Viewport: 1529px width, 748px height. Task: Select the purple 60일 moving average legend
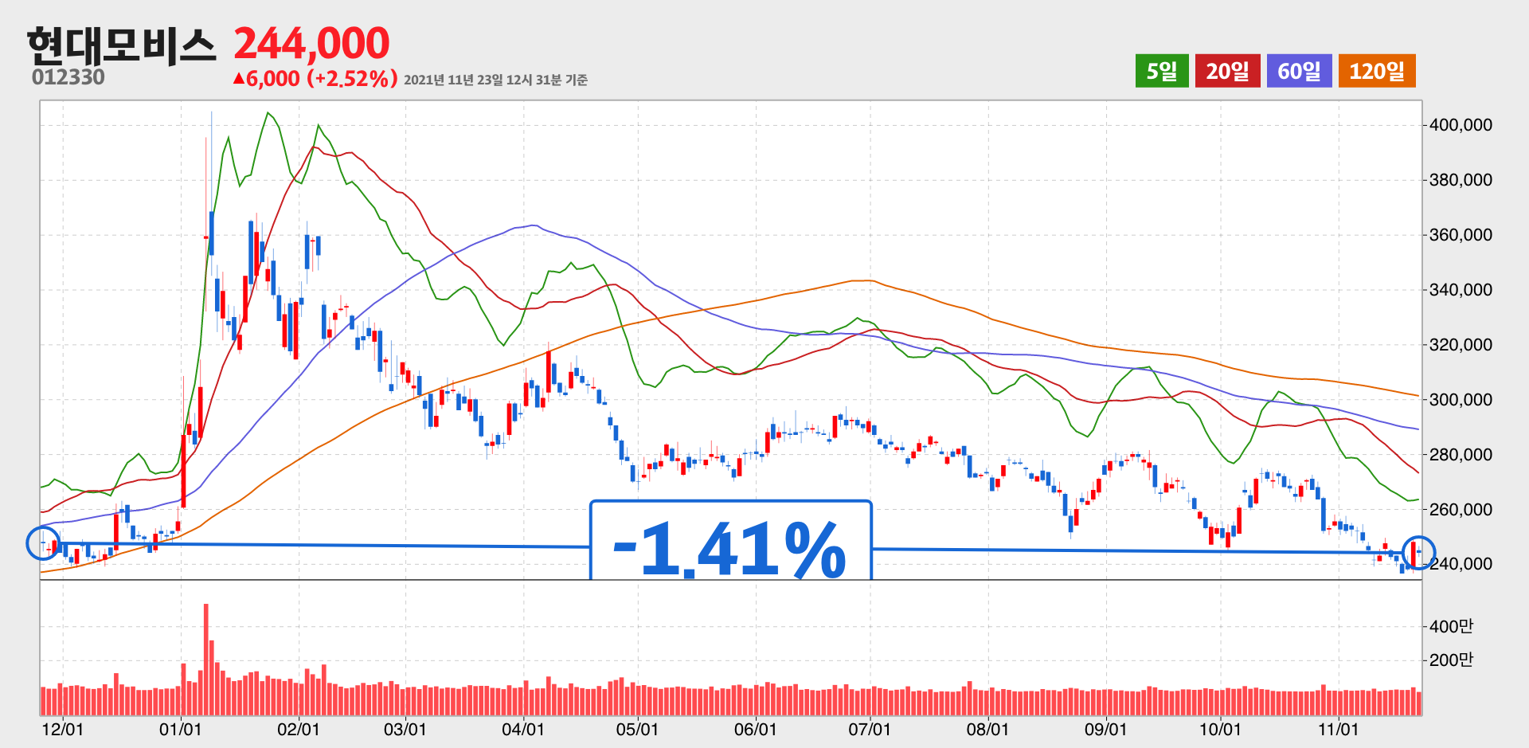1299,71
